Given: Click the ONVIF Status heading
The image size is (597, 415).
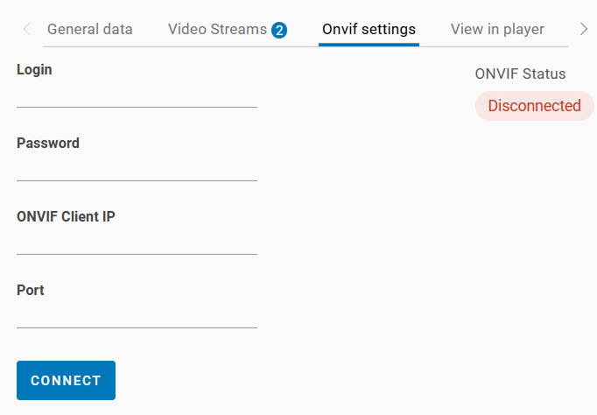Looking at the screenshot, I should pyautogui.click(x=520, y=74).
